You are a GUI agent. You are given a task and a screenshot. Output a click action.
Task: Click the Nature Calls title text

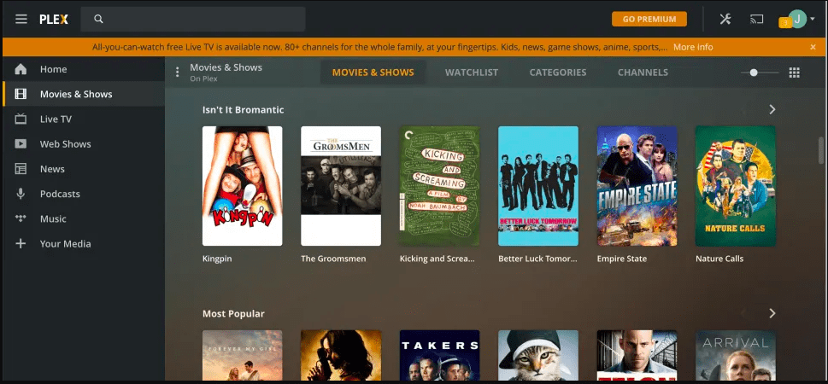[x=719, y=259]
